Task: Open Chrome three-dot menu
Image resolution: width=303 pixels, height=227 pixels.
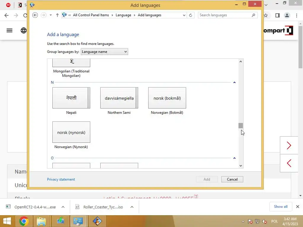Action: point(296,15)
